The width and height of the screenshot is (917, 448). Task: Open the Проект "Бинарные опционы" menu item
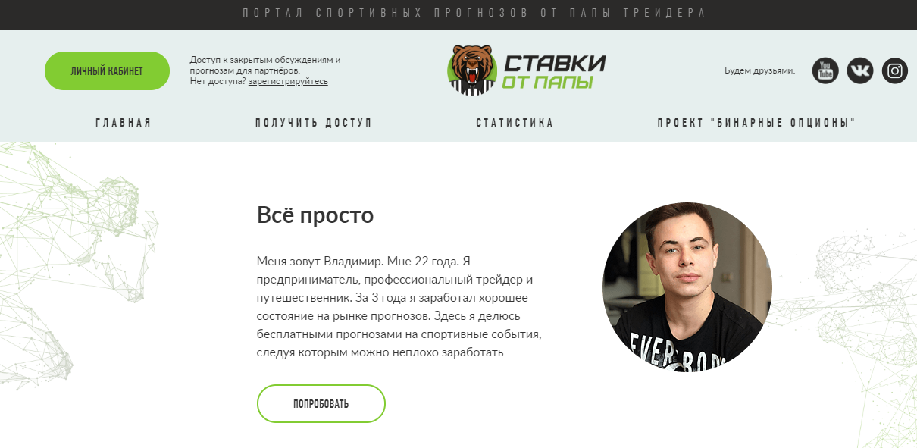pos(757,123)
